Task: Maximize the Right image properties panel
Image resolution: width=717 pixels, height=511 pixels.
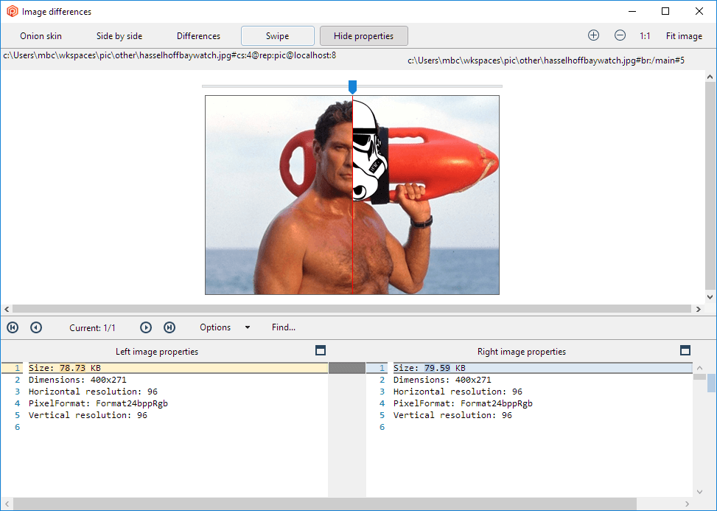Action: (x=685, y=350)
